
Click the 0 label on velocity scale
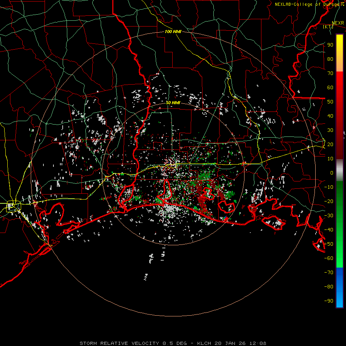point(332,173)
